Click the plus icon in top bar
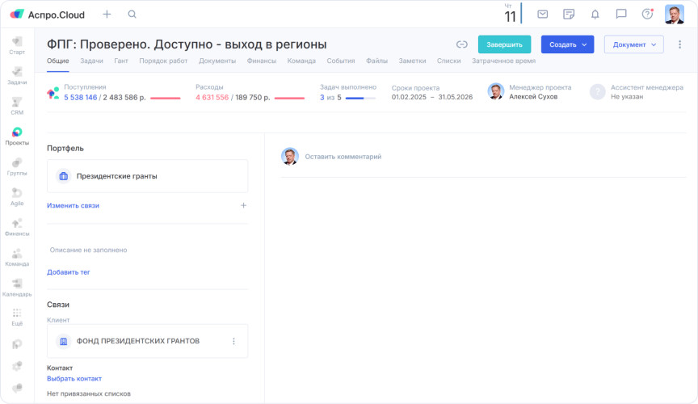Image resolution: width=698 pixels, height=404 pixels. 107,15
